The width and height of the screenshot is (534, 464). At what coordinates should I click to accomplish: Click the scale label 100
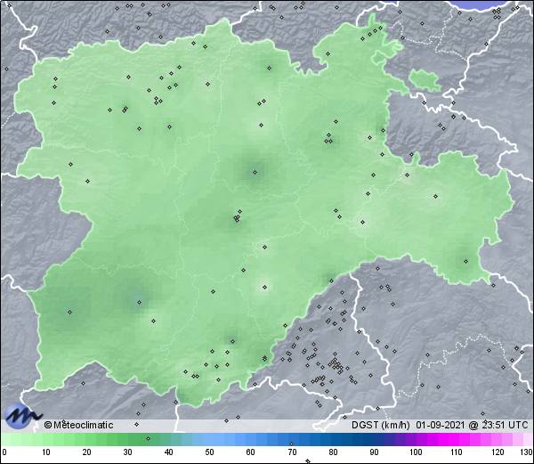pyautogui.click(x=416, y=452)
